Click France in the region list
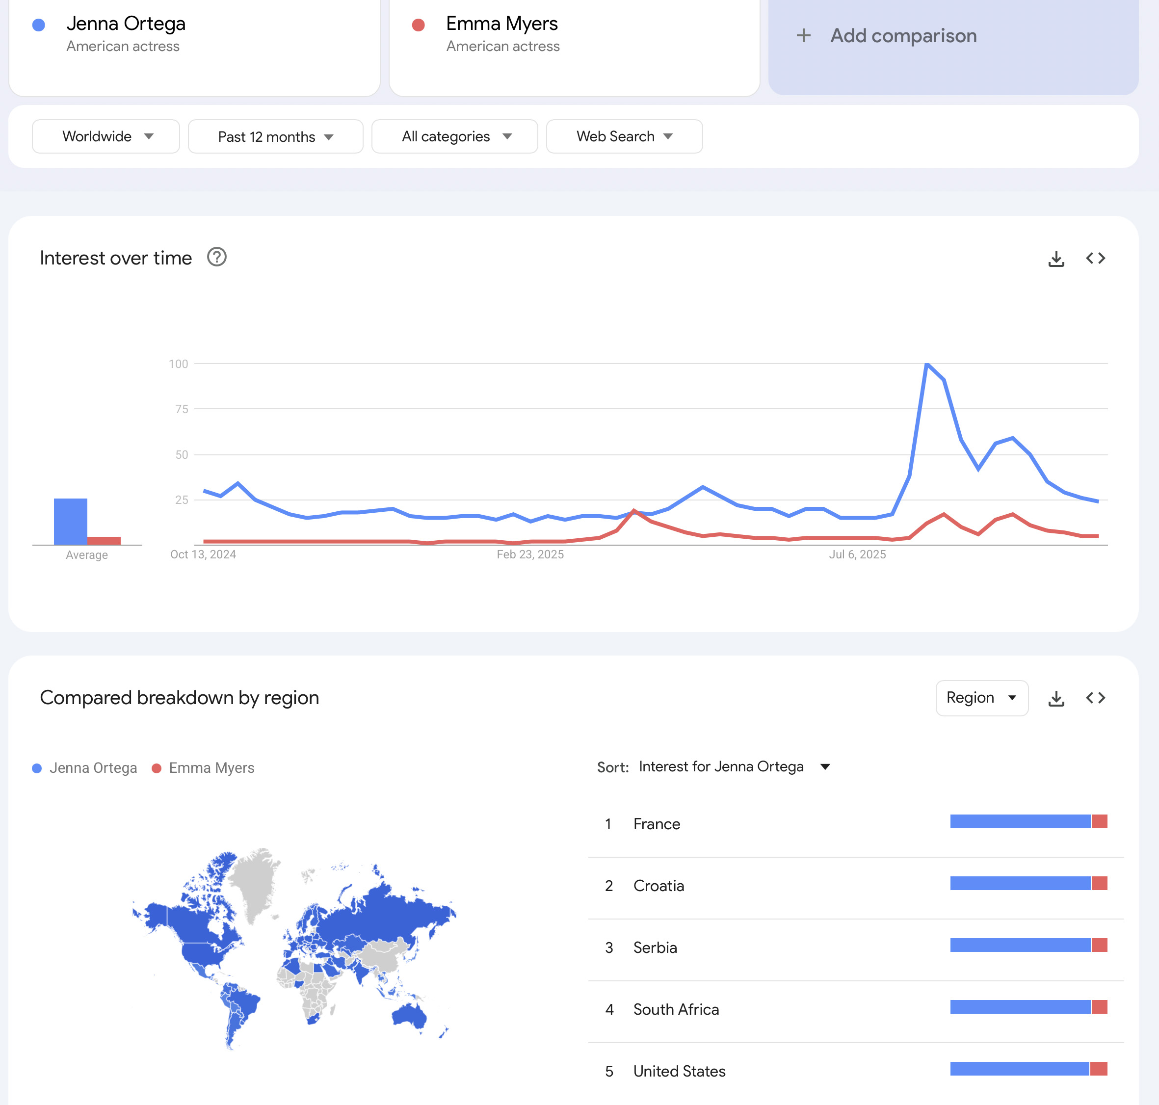The height and width of the screenshot is (1105, 1159). point(657,824)
